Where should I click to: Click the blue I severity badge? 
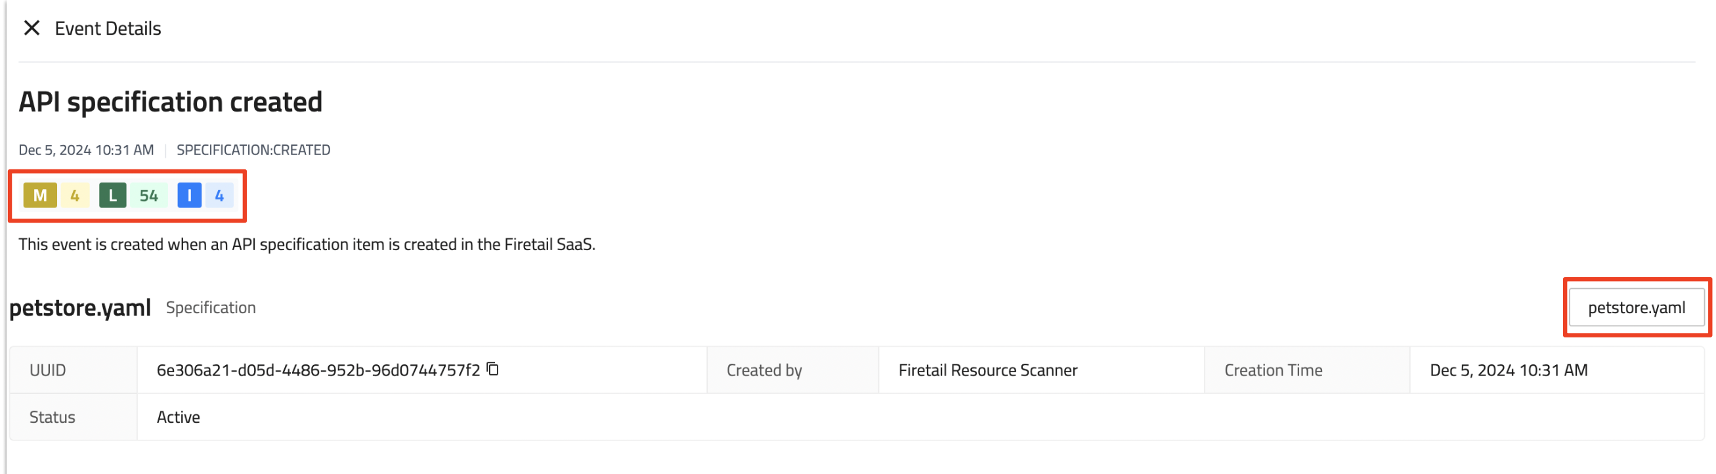click(x=189, y=196)
